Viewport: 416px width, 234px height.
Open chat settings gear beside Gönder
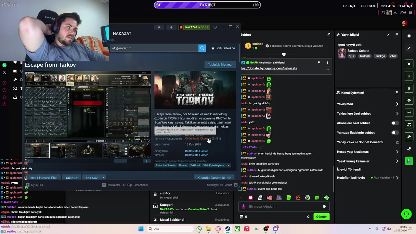point(308,217)
